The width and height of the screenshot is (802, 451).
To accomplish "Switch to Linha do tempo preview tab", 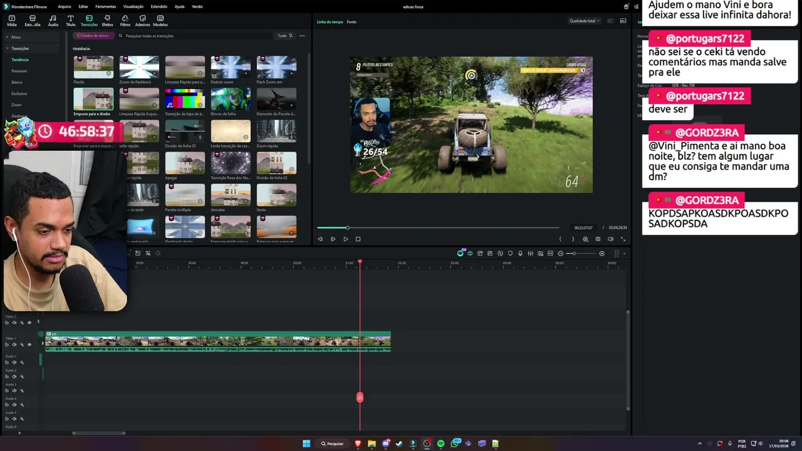I will click(330, 22).
